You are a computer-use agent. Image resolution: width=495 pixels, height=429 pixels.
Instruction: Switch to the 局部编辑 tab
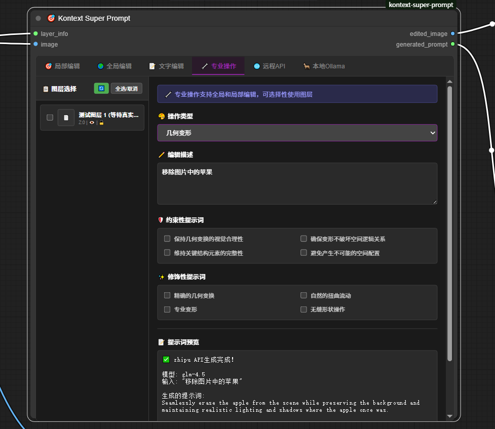[x=62, y=66]
